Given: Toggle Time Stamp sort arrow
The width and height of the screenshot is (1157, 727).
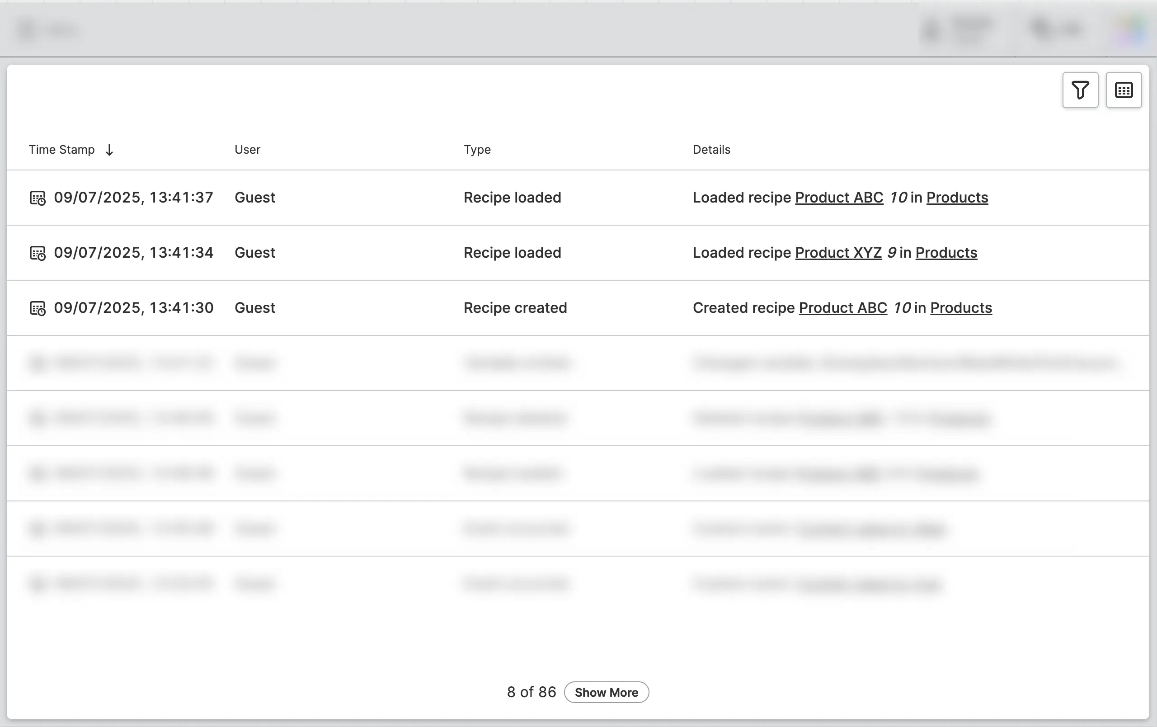Looking at the screenshot, I should tap(109, 150).
